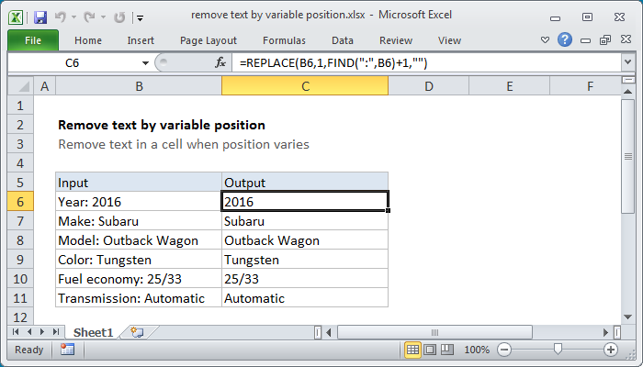
Task: Select the 'Color: Tungsten' input cell
Action: pyautogui.click(x=139, y=260)
